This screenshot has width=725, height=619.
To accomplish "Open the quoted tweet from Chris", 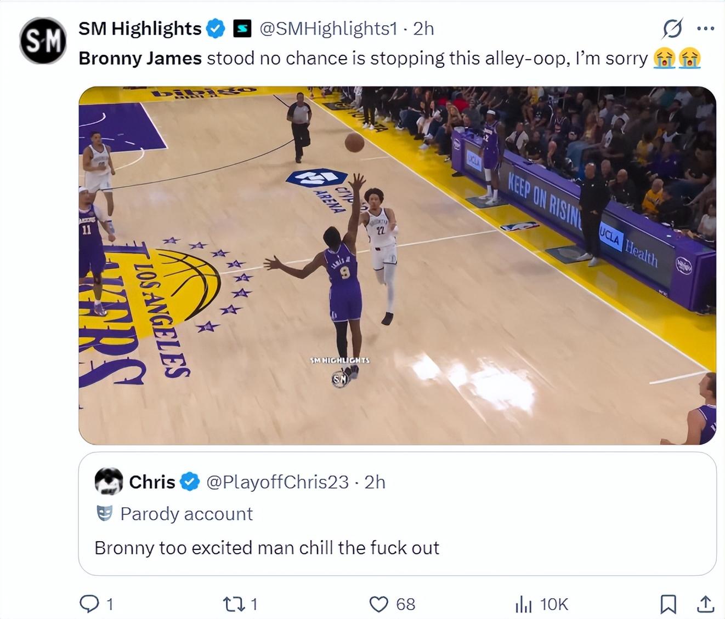I will pos(397,547).
